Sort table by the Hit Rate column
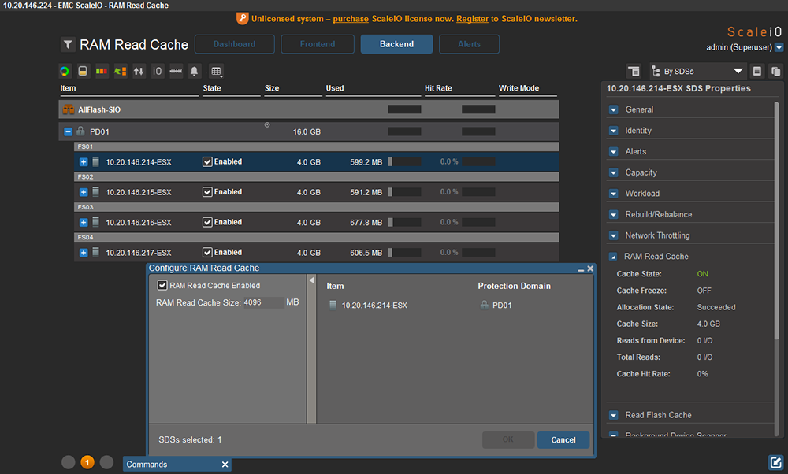788x474 pixels. [x=438, y=88]
